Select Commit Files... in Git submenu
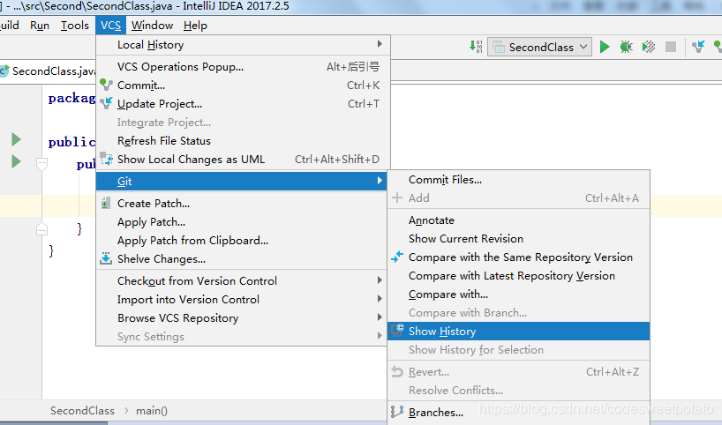Image resolution: width=722 pixels, height=425 pixels. tap(518, 180)
